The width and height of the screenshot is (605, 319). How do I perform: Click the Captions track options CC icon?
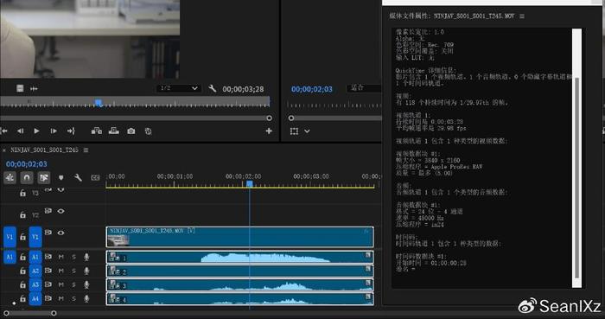(x=95, y=178)
